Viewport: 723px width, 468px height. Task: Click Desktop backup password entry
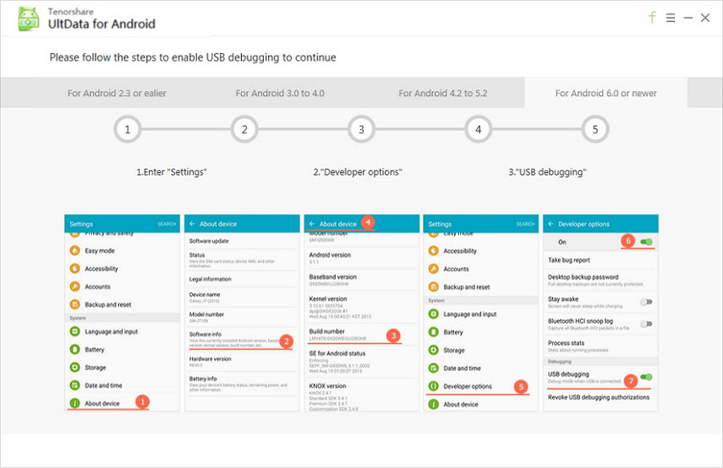coord(600,280)
